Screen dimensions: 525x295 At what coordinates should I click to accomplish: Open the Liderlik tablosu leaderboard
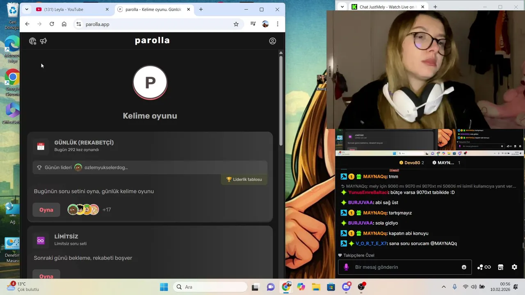click(244, 179)
